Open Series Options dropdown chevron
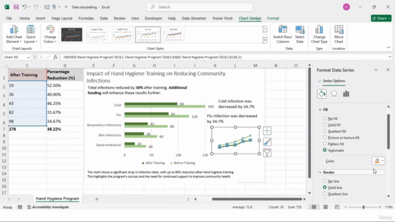The width and height of the screenshot is (395, 222). tap(320, 81)
